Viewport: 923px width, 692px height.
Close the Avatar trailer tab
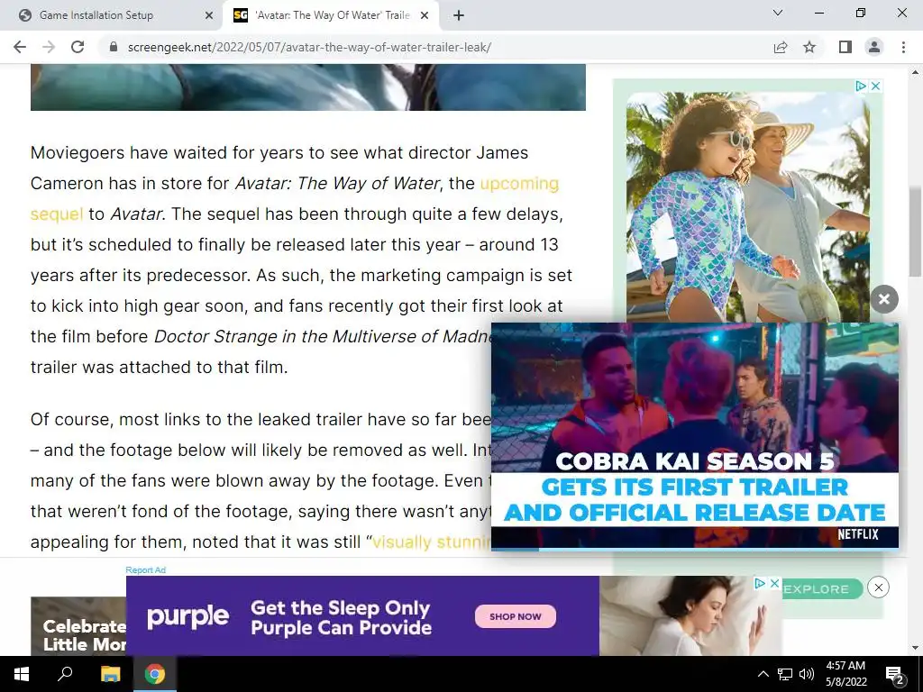point(425,15)
